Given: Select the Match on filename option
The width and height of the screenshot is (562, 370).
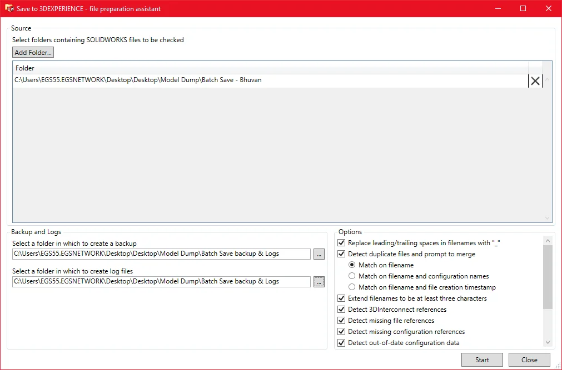Looking at the screenshot, I should [351, 265].
